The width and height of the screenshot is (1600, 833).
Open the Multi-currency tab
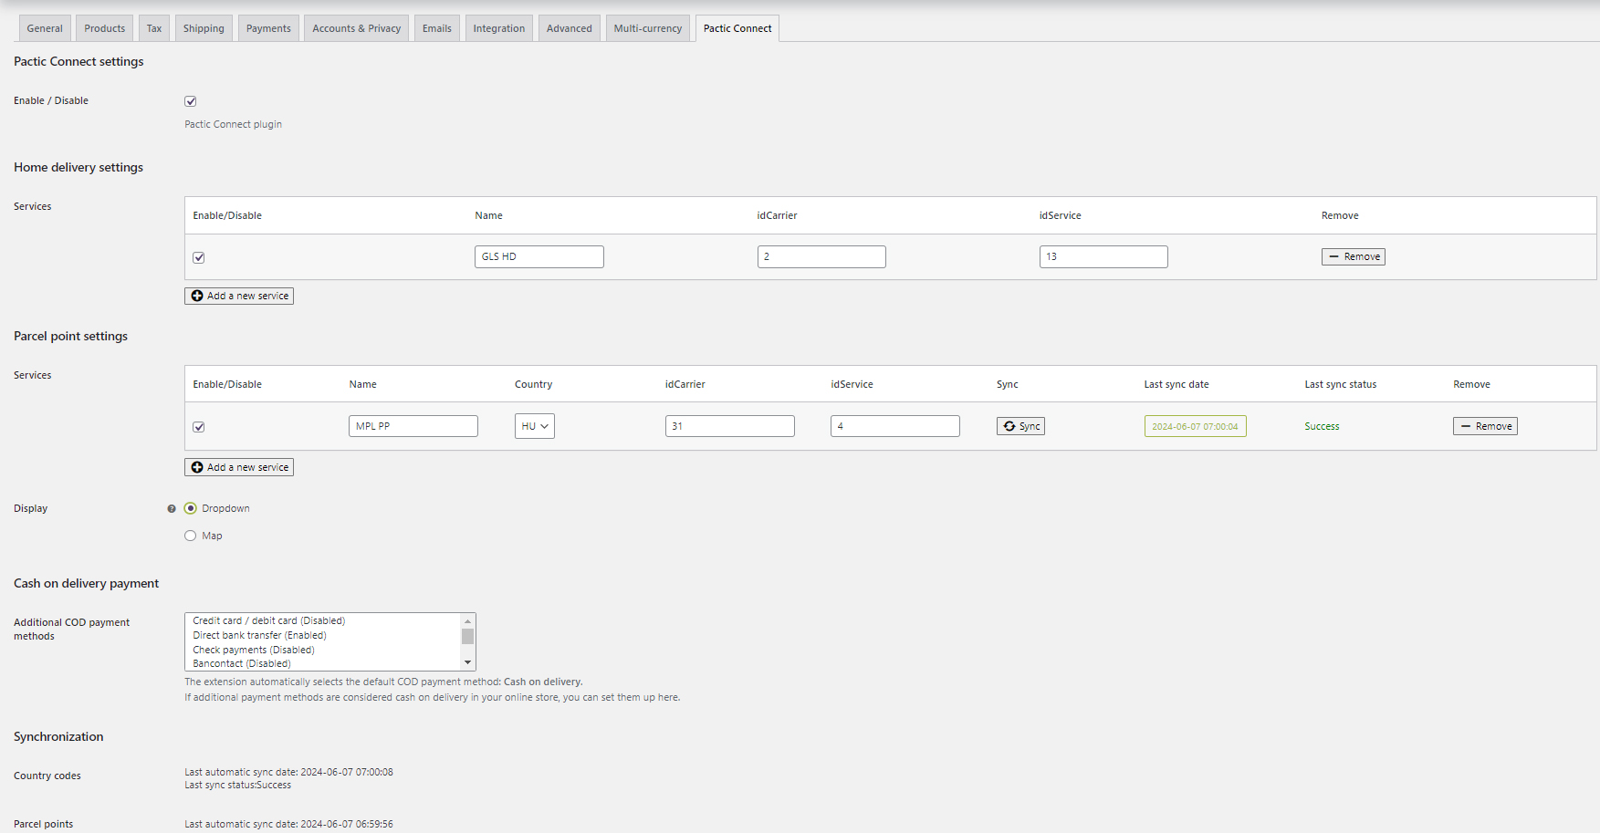pyautogui.click(x=648, y=28)
